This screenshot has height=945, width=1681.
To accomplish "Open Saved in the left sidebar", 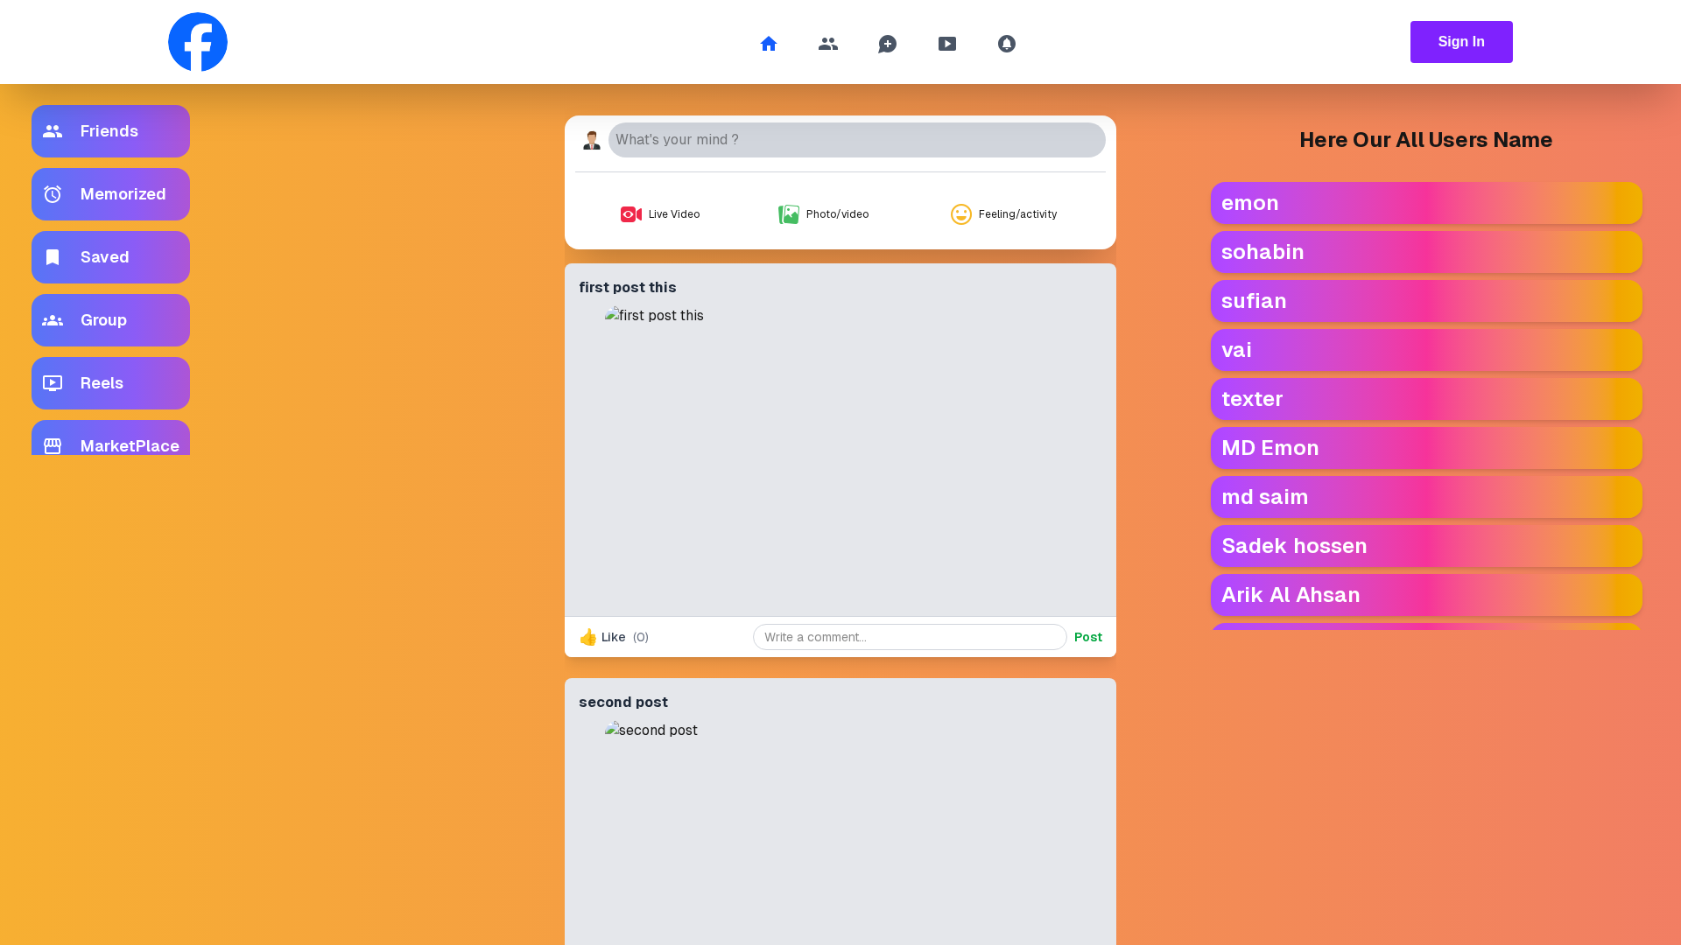I will (110, 257).
